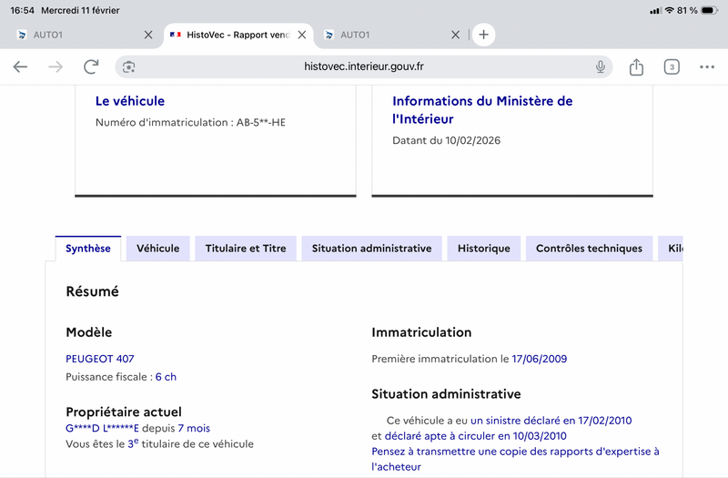
Task: Open a new tab with plus icon
Action: tap(483, 35)
